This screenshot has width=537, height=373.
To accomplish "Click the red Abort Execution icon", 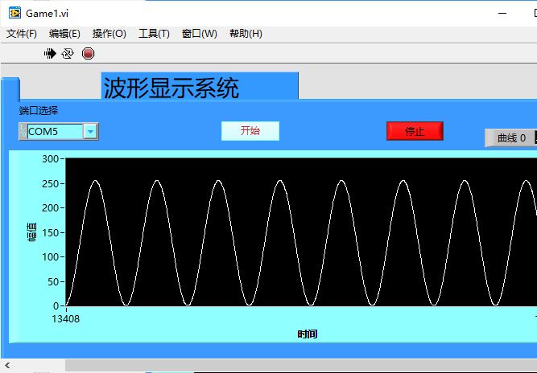I will pyautogui.click(x=88, y=54).
